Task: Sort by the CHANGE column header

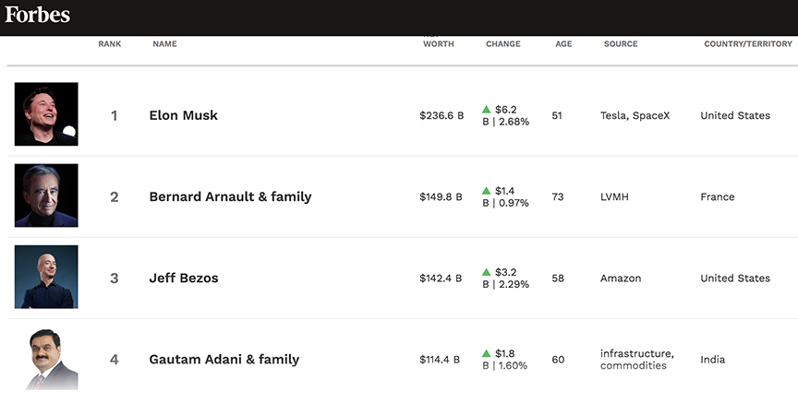Action: coord(502,44)
